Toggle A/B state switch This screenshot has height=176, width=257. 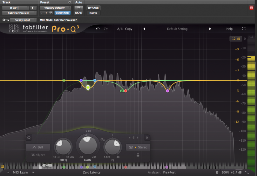(120, 29)
